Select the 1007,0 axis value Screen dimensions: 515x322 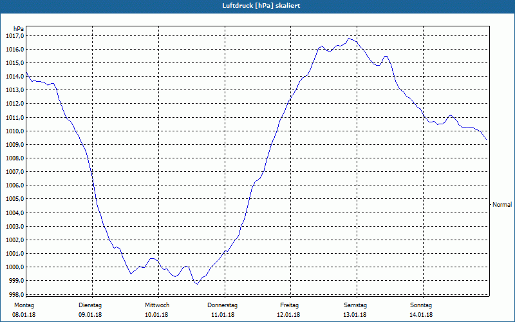pos(15,172)
